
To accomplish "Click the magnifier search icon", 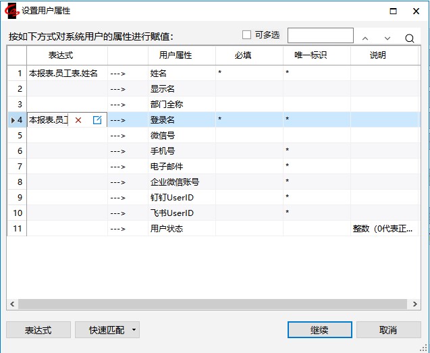I will (409, 38).
